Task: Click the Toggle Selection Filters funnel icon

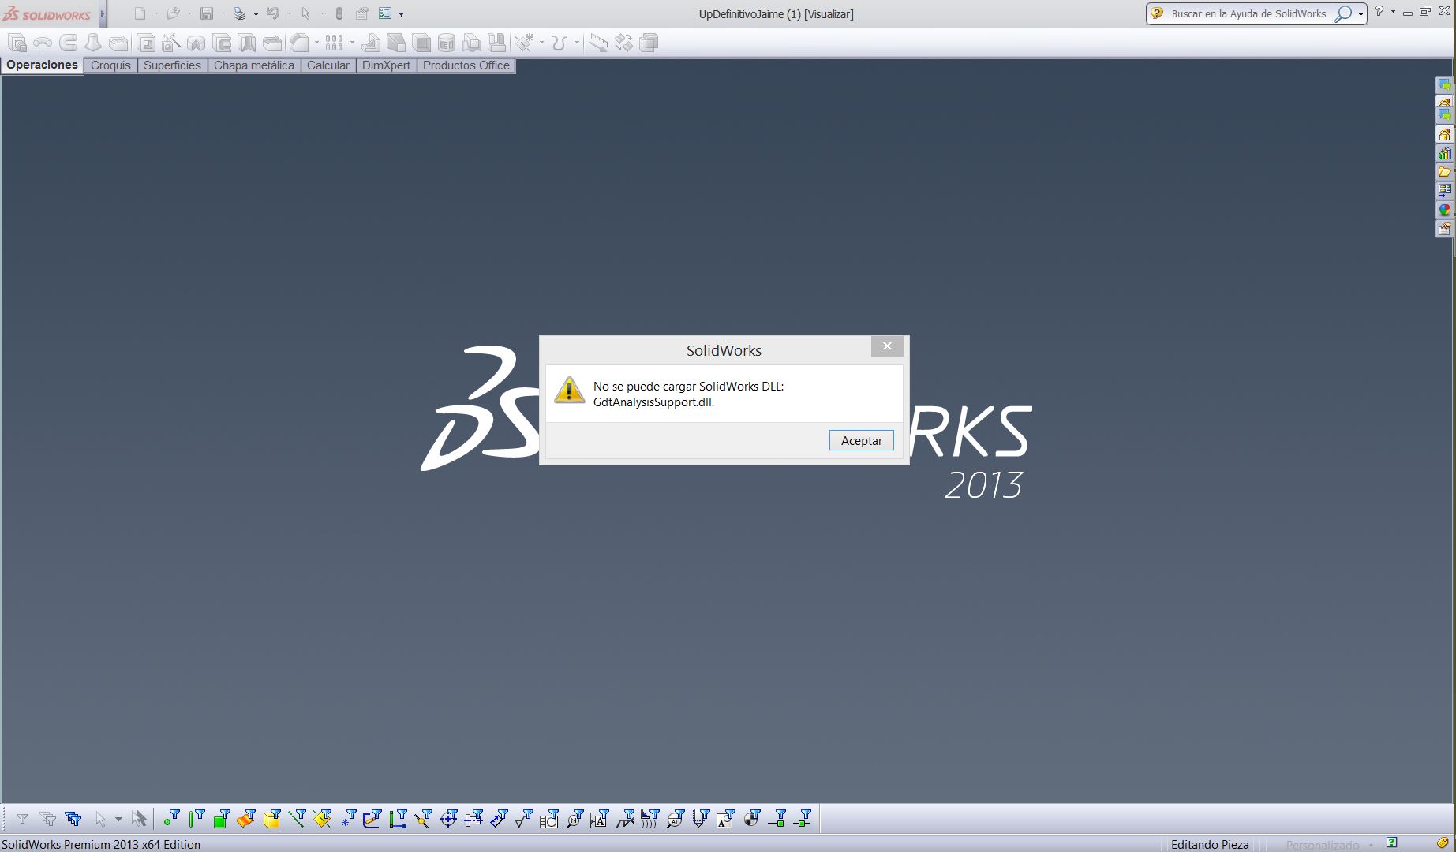Action: 22,819
